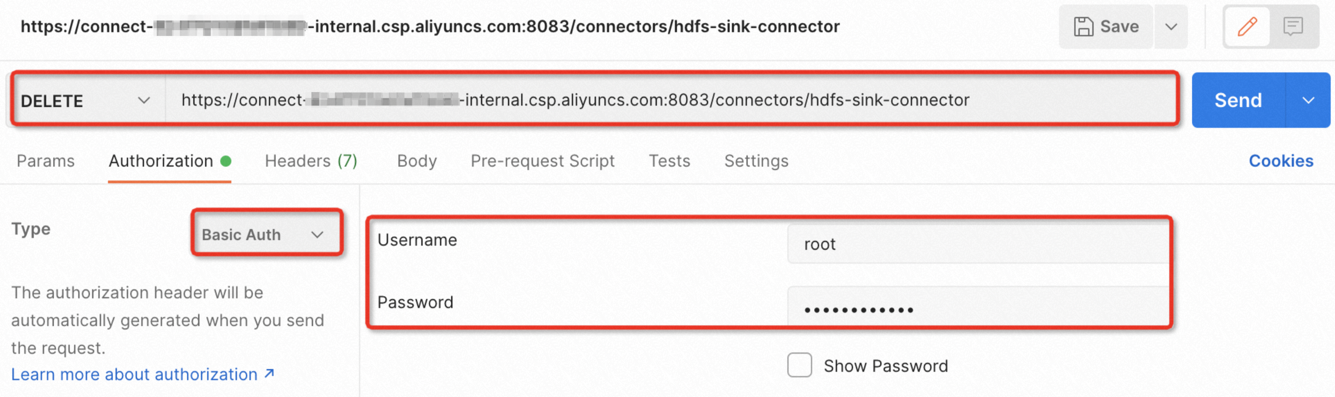
Task: Enable the Show Password checkbox
Action: 799,365
